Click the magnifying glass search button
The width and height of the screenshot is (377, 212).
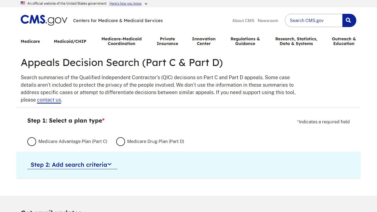pos(349,20)
